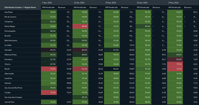Click the Revenue header under 5 Apr, 2026
199x105 pixels.
tap(61, 7)
